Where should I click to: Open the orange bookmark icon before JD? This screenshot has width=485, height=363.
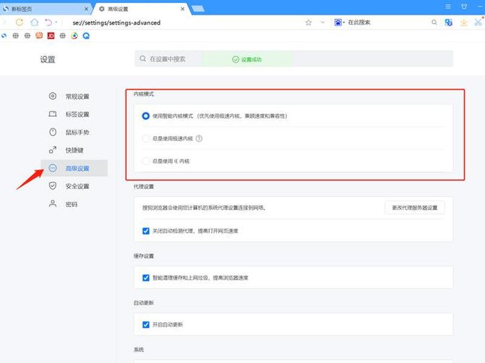point(39,36)
